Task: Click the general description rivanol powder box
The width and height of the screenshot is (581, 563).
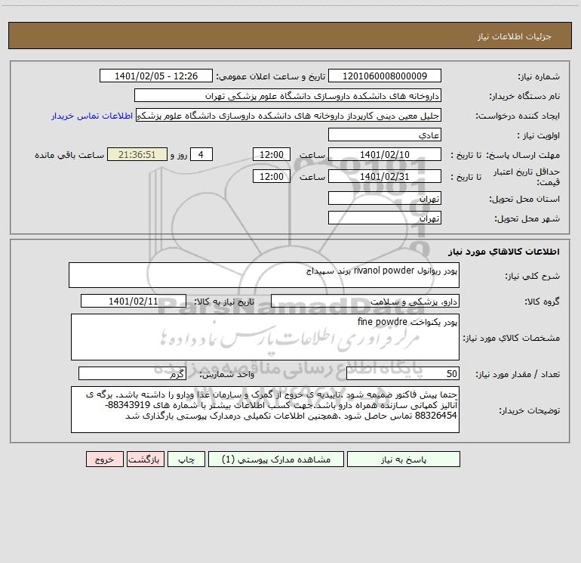Action: pos(264,275)
